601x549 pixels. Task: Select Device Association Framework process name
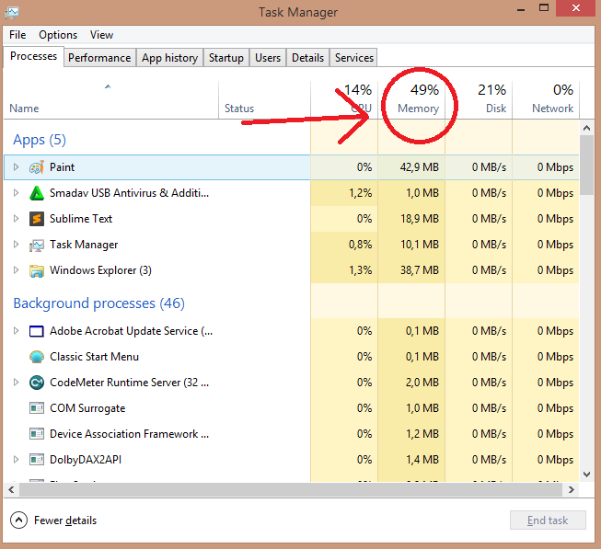click(x=129, y=434)
